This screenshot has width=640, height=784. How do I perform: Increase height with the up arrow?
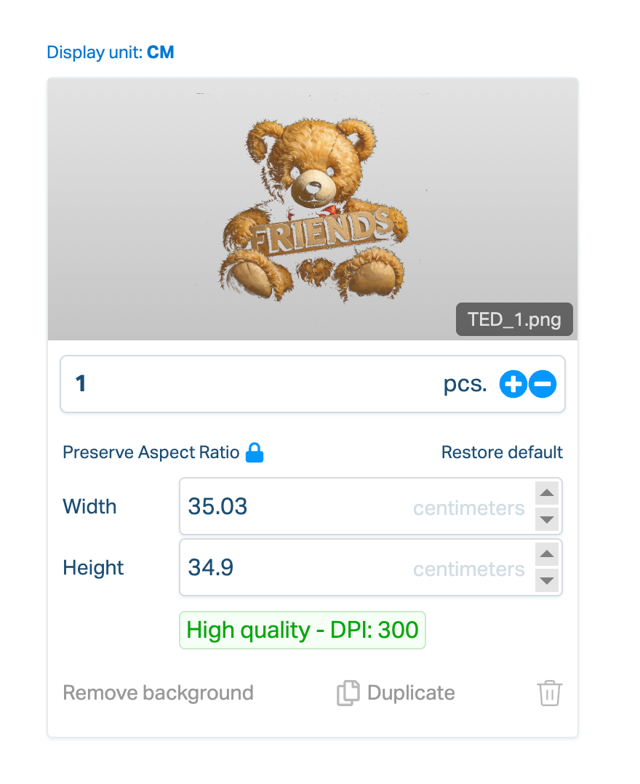(548, 555)
